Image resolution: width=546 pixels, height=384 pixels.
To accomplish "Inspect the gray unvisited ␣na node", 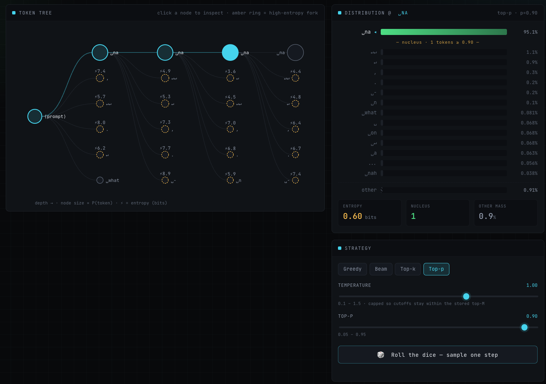I will click(295, 52).
